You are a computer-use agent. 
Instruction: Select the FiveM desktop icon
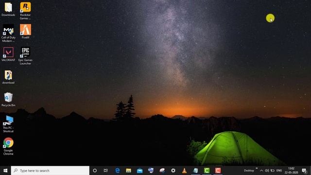[25, 32]
